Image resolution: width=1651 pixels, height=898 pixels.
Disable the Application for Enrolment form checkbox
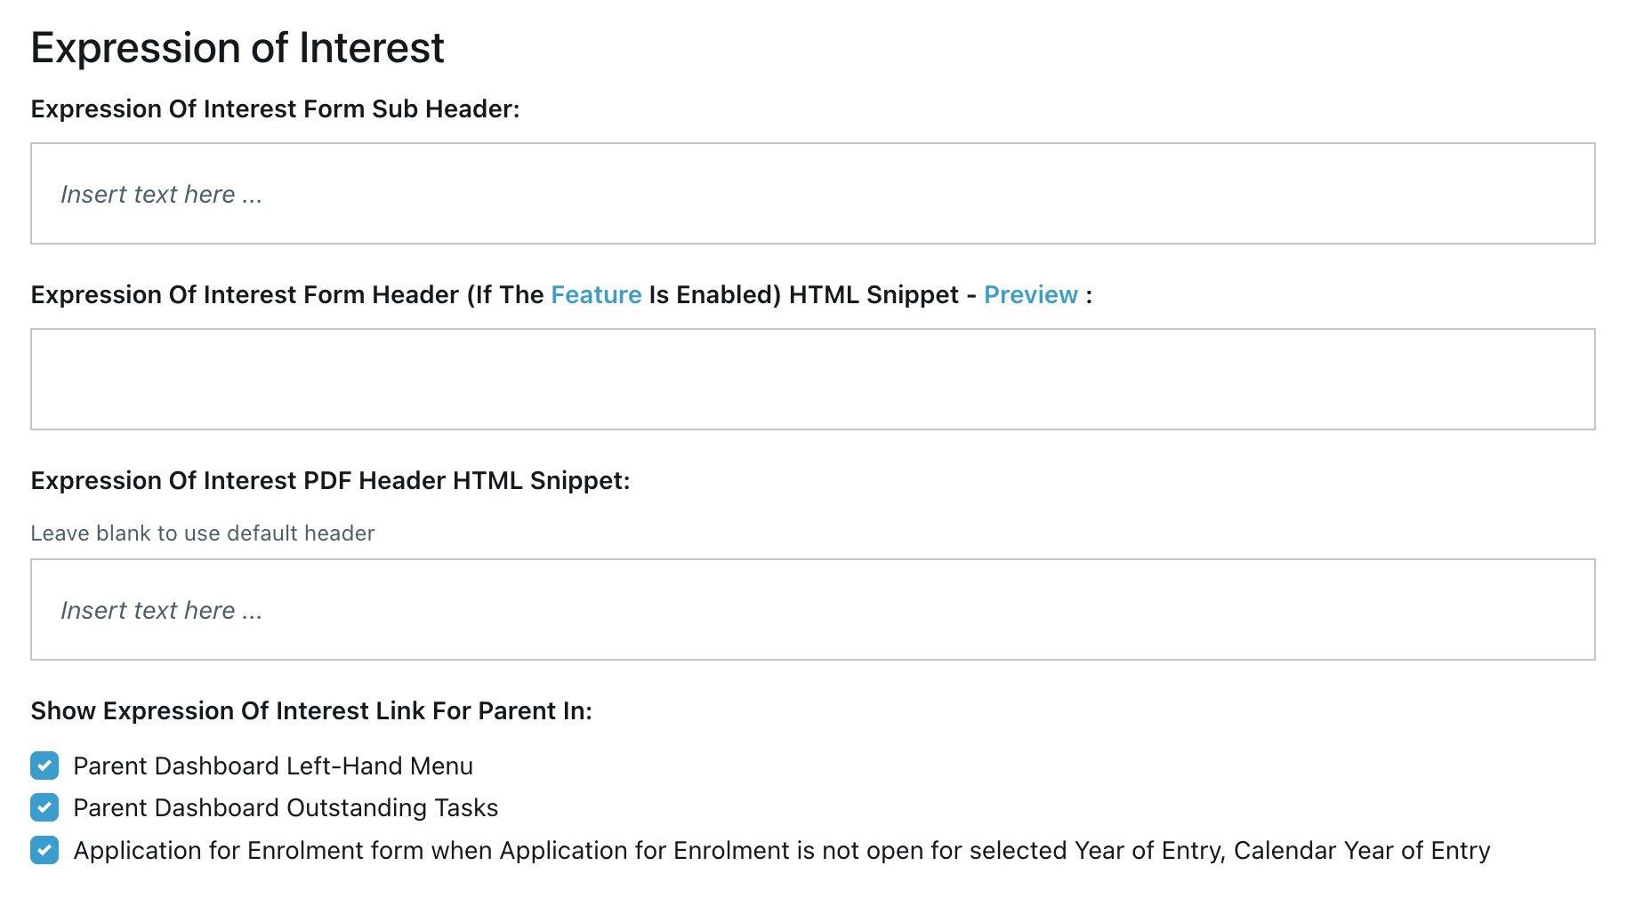click(44, 850)
